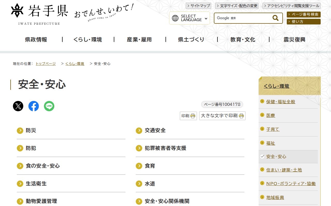Click sidebar bullet icon beside 地域振興
331x206 pixels.
point(262,197)
